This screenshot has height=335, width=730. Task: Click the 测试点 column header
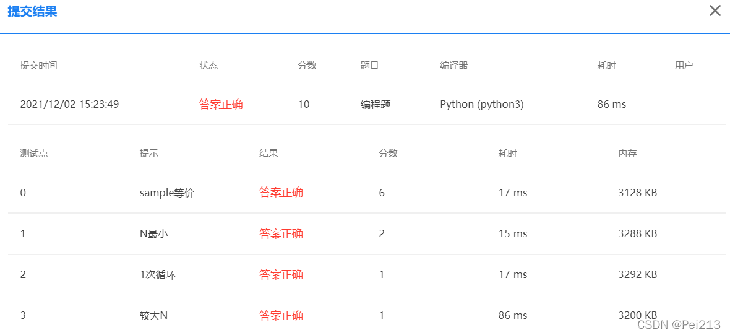pos(34,154)
